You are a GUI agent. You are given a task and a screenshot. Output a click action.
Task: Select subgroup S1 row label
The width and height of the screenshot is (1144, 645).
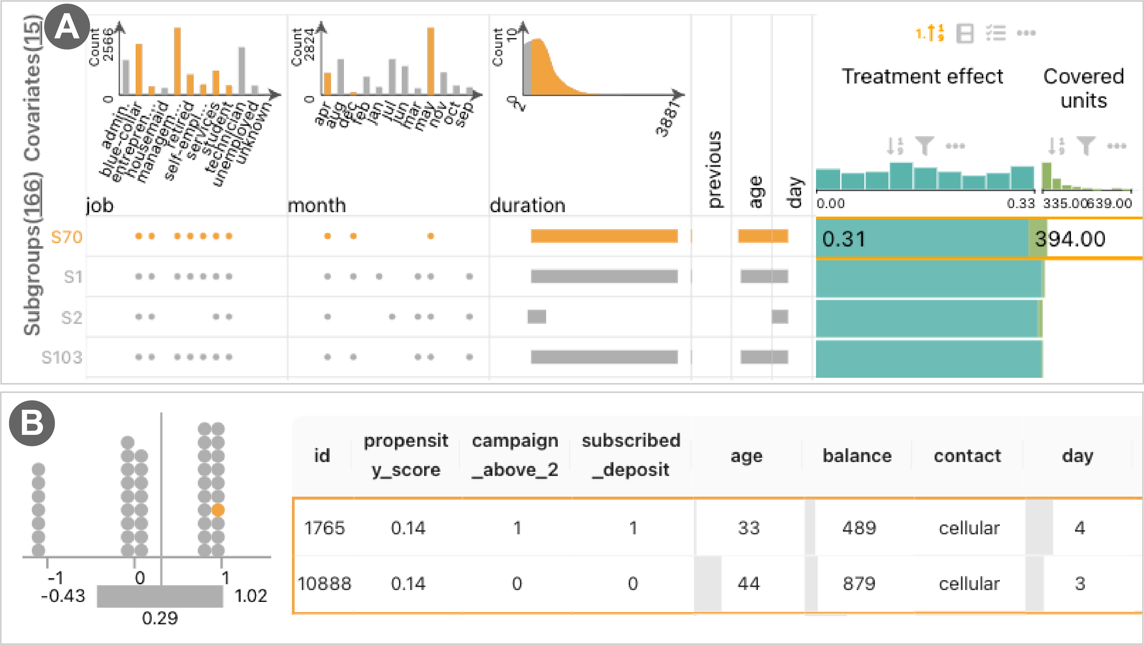tap(73, 277)
